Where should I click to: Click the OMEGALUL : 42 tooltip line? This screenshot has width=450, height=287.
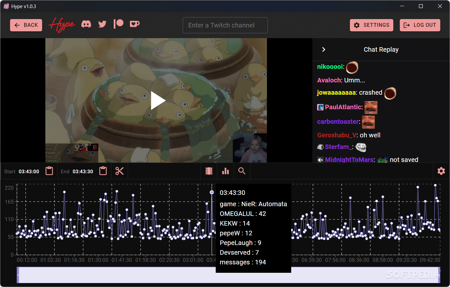(243, 214)
